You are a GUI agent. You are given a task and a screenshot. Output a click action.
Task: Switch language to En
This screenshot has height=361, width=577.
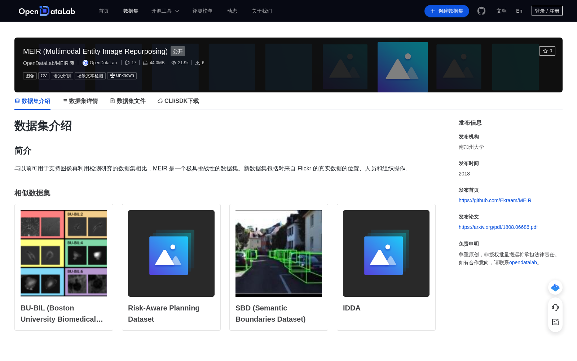[519, 11]
